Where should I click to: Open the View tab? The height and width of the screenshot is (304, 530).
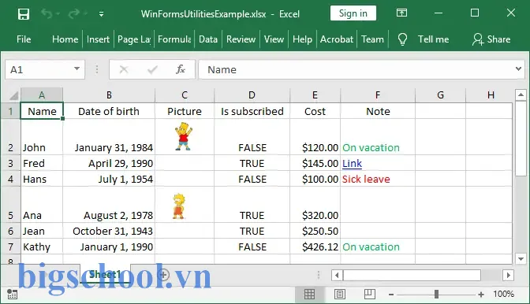point(274,39)
